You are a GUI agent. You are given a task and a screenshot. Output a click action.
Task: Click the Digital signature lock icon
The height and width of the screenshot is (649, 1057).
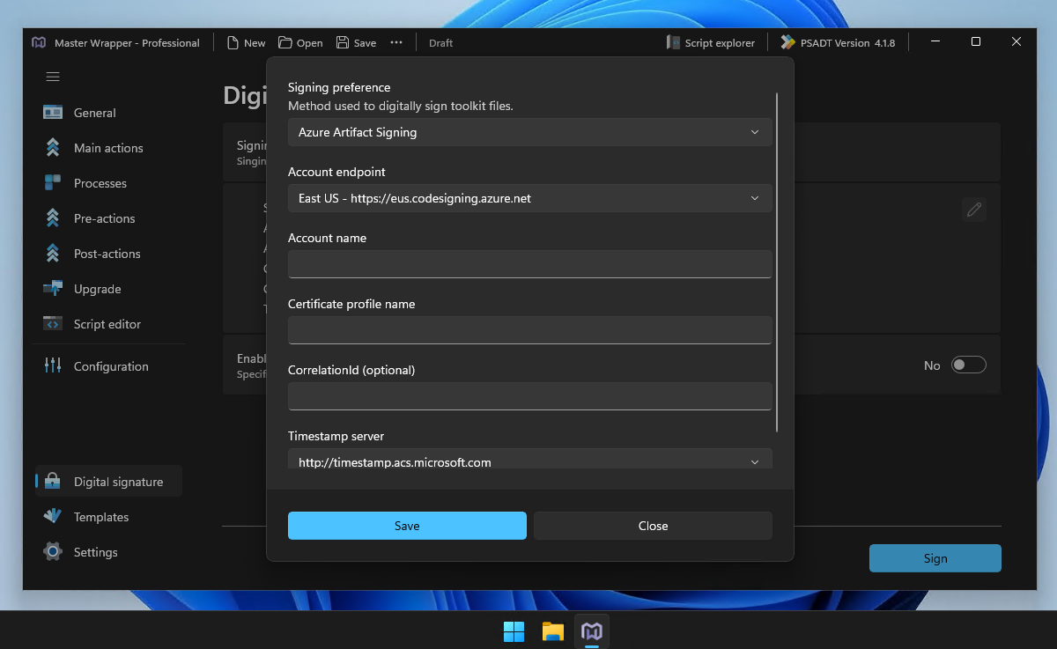coord(53,482)
